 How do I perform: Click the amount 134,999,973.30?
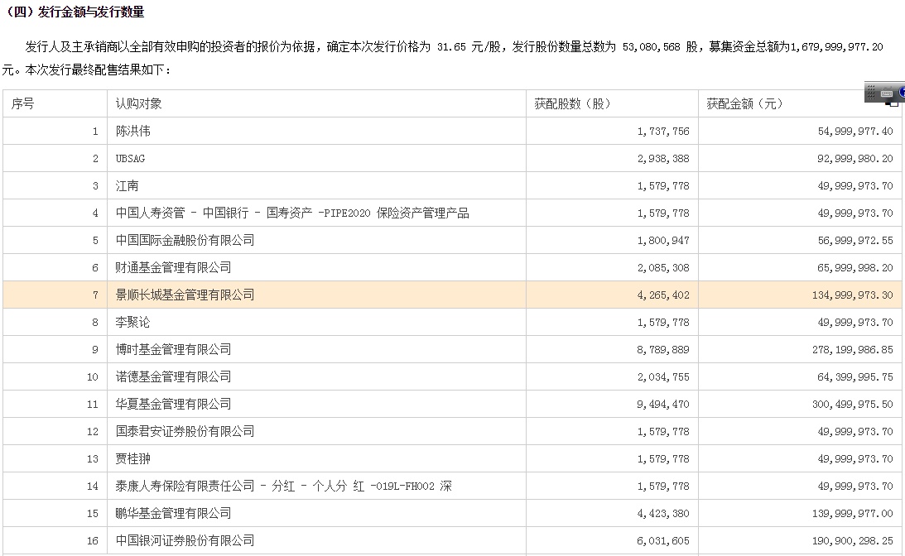pyautogui.click(x=853, y=295)
